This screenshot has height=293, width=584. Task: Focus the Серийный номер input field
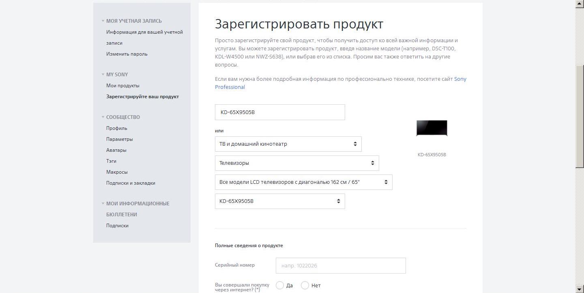coord(341,266)
